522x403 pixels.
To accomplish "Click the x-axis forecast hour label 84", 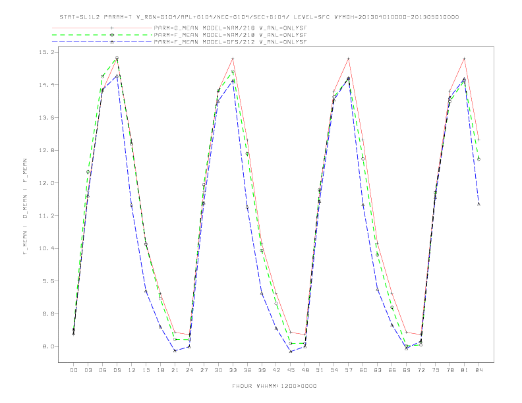I will click(x=479, y=370).
